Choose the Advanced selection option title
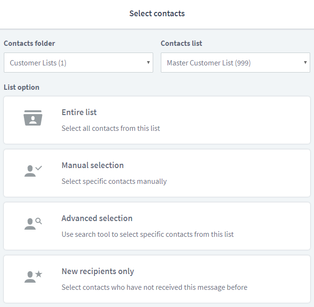This screenshot has width=314, height=307. coord(97,218)
